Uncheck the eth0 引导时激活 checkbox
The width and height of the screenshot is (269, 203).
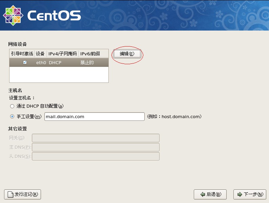point(25,62)
